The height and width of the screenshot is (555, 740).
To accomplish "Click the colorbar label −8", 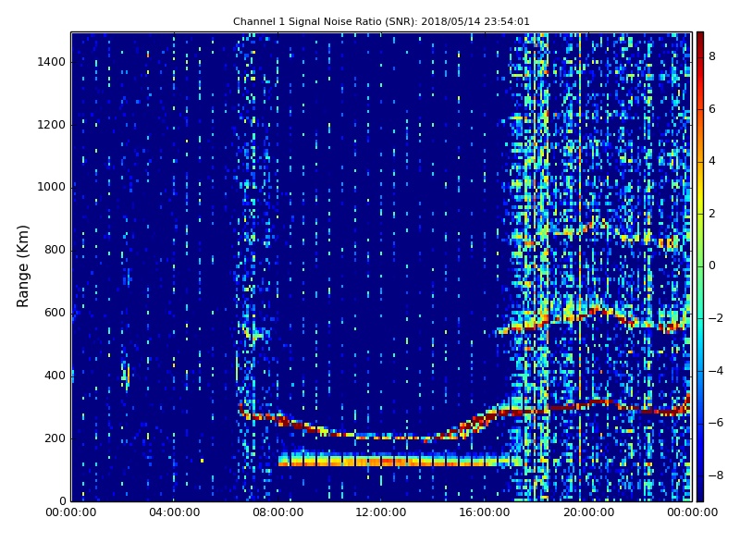I will click(x=716, y=475).
